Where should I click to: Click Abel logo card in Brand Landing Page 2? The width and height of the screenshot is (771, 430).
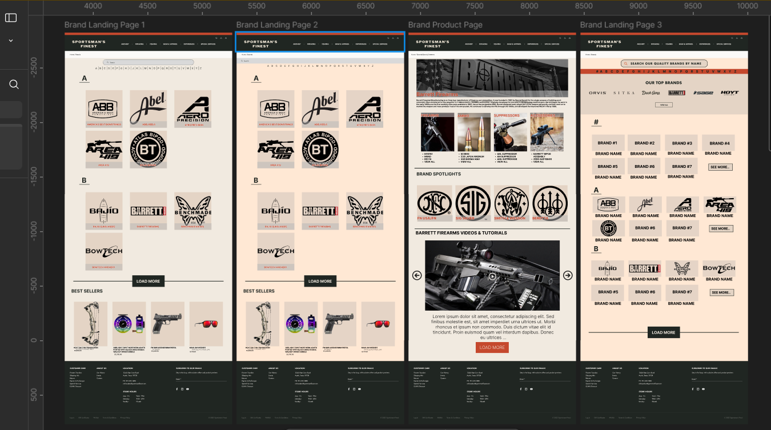pos(320,108)
